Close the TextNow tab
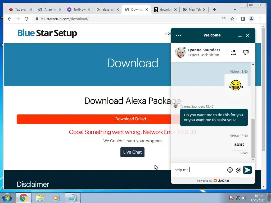The height and width of the screenshot is (203, 271). [x=89, y=10]
